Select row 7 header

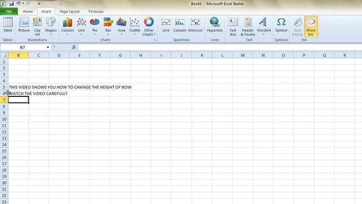pos(4,100)
